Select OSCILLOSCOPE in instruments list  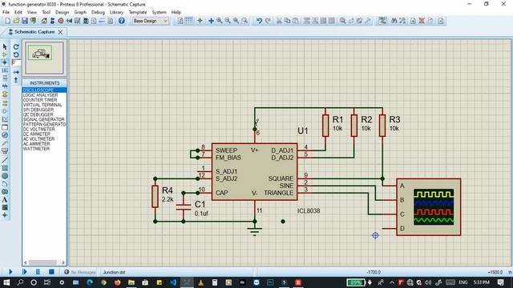coord(45,90)
